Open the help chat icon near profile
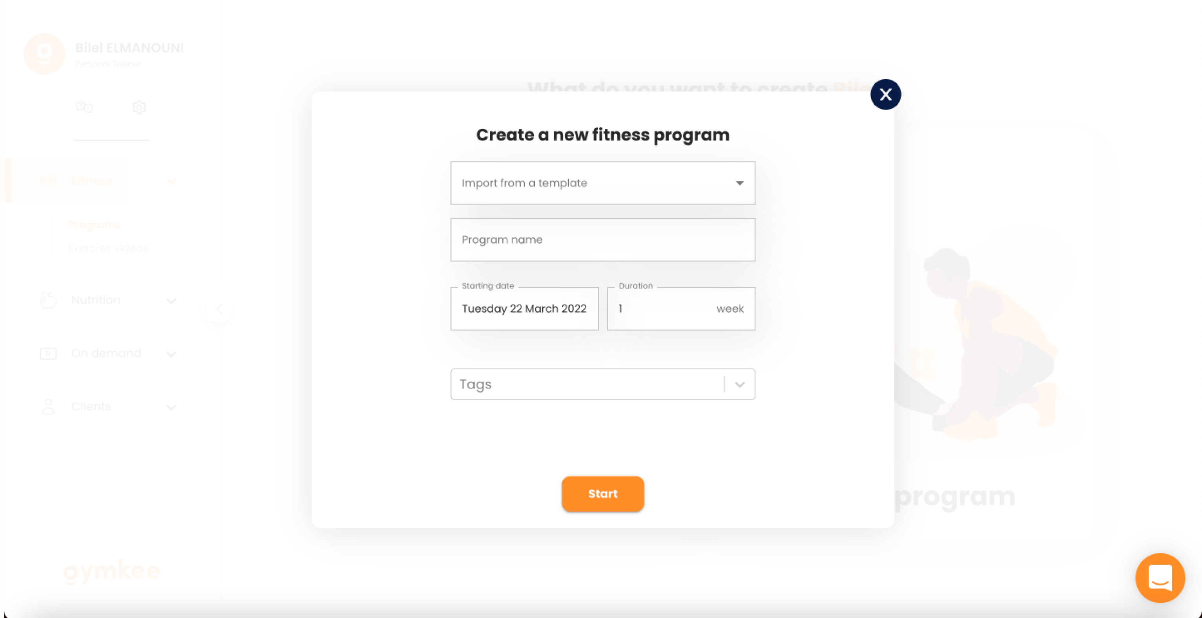This screenshot has height=618, width=1202. [84, 107]
